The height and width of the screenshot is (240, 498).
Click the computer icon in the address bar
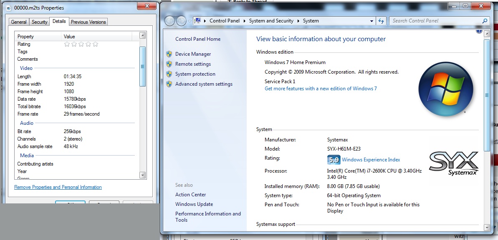click(198, 20)
